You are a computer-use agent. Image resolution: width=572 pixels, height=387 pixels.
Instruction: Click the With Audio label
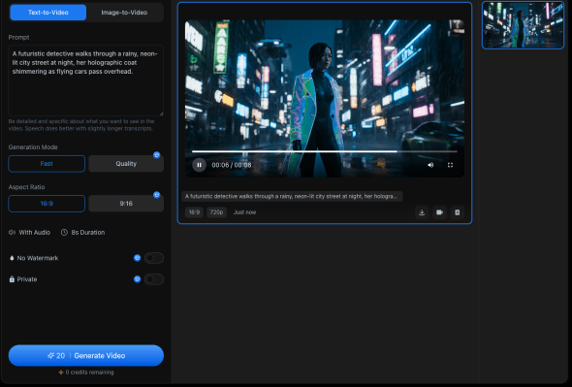(35, 232)
